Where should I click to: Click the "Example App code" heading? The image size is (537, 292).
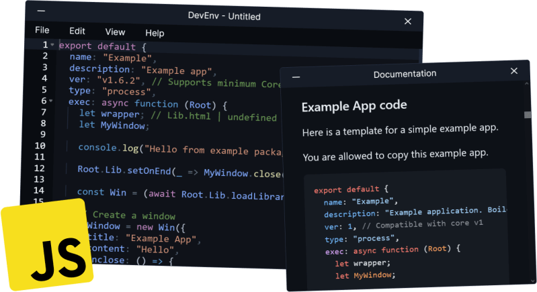pyautogui.click(x=354, y=106)
